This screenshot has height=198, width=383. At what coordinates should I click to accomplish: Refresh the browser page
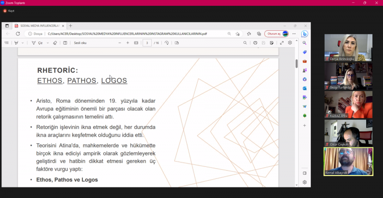18,34
